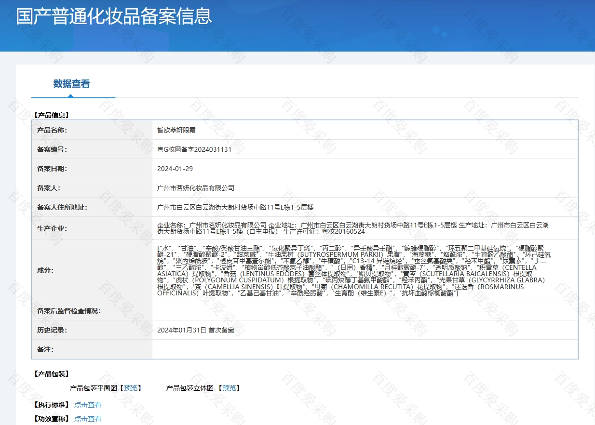Click the 【功效宣称】 heading
595x425 pixels.
[52, 419]
